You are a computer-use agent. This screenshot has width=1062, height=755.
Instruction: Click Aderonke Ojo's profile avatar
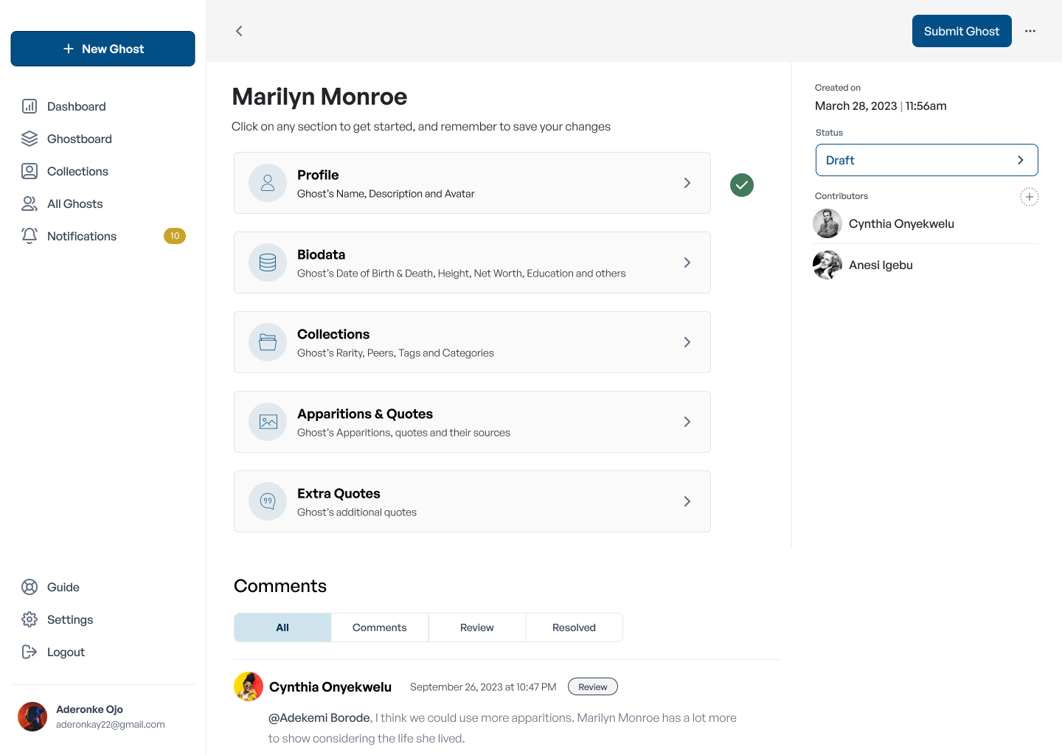tap(32, 717)
